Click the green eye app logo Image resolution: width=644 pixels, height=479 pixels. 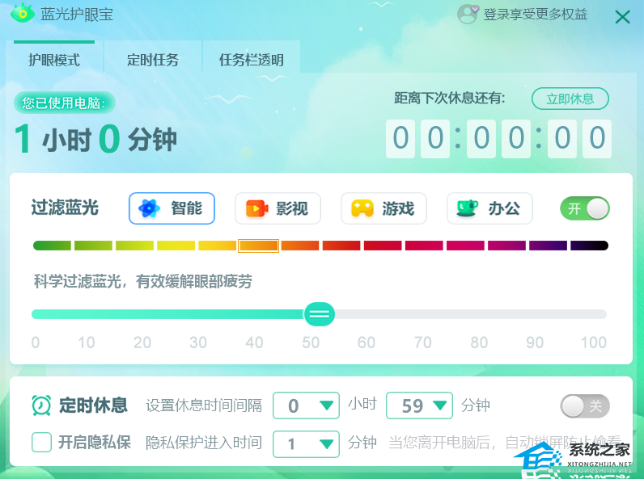pyautogui.click(x=23, y=13)
